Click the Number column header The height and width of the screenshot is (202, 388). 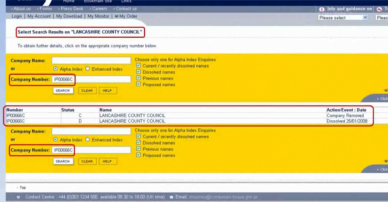(x=15, y=110)
